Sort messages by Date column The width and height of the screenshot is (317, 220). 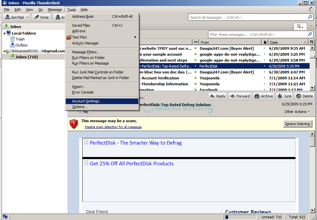pyautogui.click(x=288, y=42)
